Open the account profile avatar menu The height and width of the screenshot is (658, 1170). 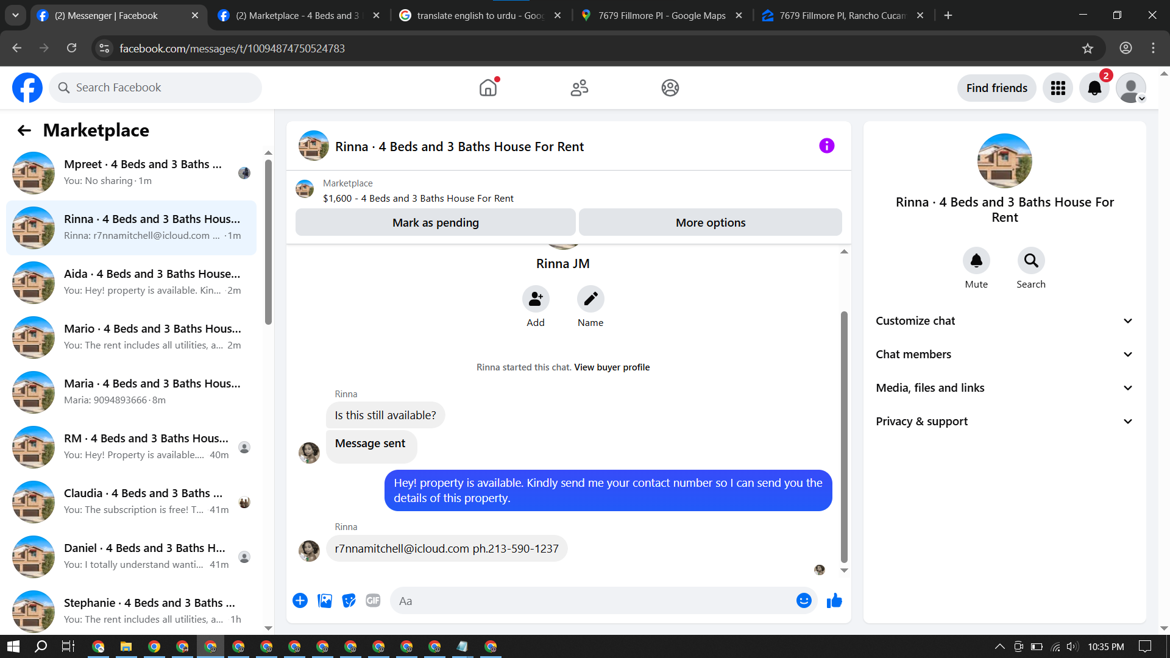coord(1131,88)
